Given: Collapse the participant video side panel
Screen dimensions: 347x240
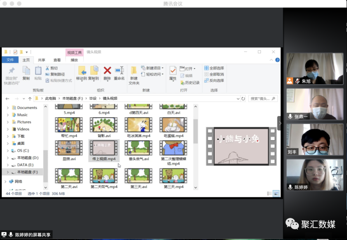Looking at the screenshot, I should coord(280,123).
